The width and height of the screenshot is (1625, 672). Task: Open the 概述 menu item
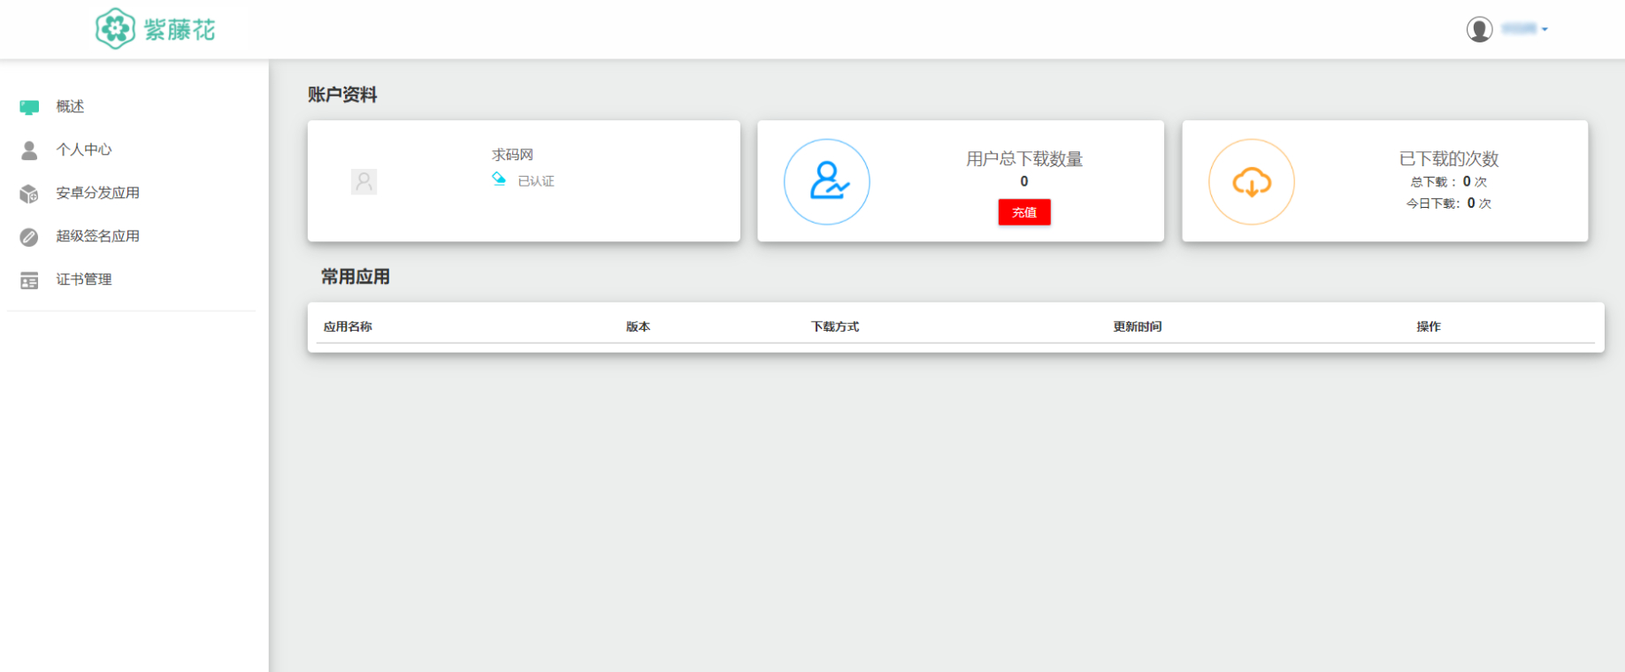tap(70, 106)
